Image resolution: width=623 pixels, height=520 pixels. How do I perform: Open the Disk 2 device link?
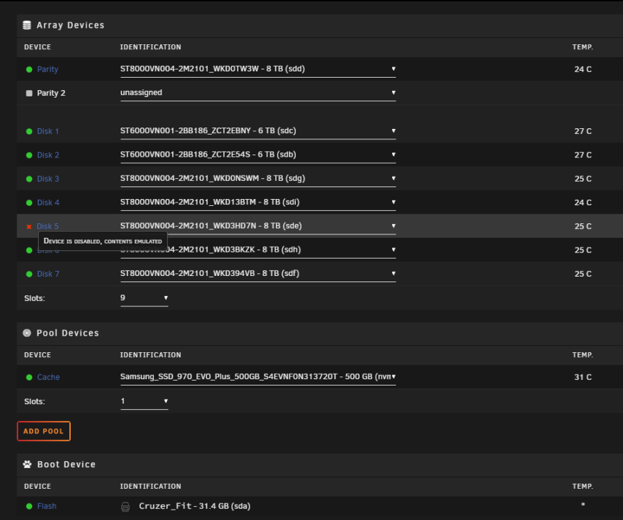[x=48, y=155]
